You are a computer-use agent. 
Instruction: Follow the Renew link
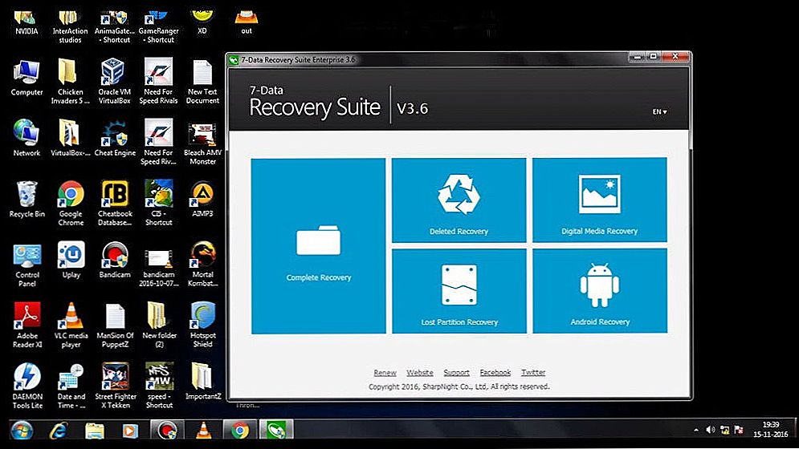(x=385, y=373)
